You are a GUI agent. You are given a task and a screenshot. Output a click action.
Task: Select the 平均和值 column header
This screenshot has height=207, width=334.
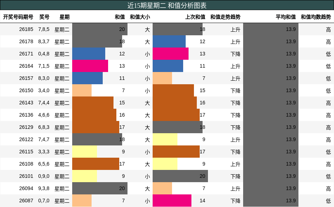[x=286, y=17]
